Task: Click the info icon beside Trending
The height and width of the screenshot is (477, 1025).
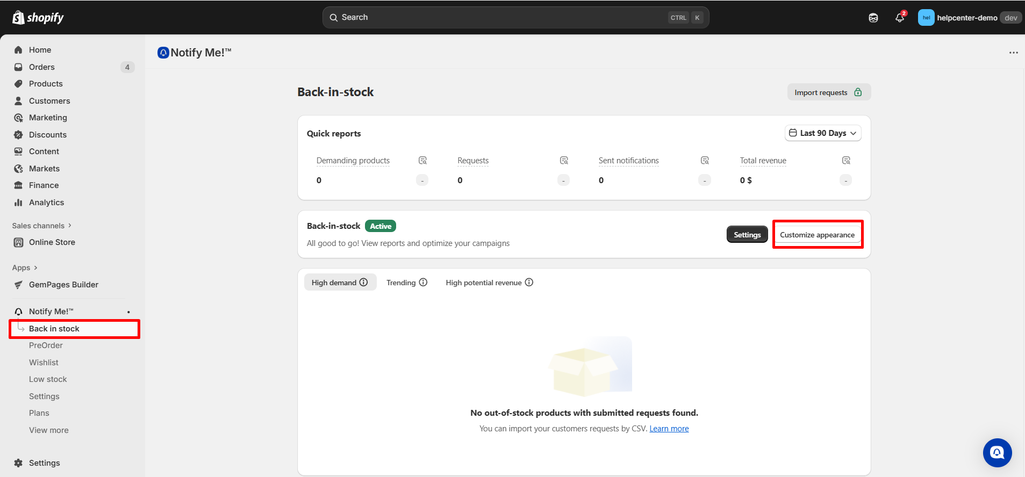Action: pyautogui.click(x=423, y=283)
